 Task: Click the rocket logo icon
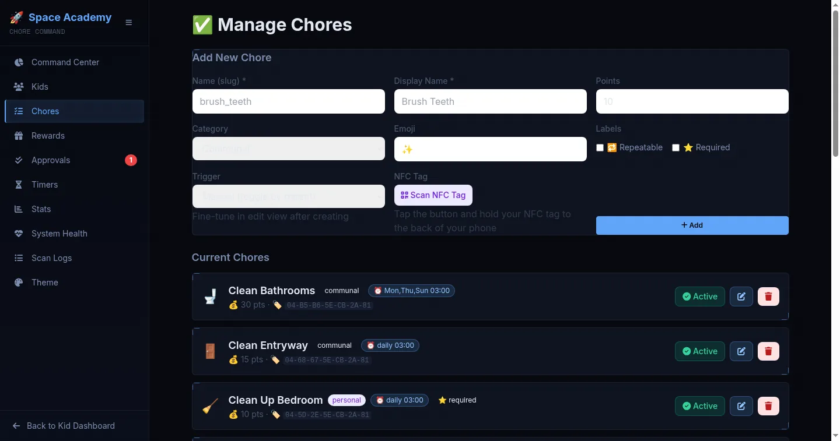(x=16, y=17)
